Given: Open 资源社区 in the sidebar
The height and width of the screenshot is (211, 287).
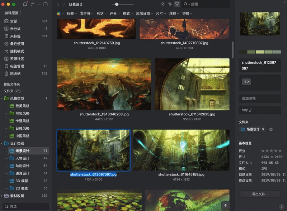Looking at the screenshot, I should pos(26,59).
